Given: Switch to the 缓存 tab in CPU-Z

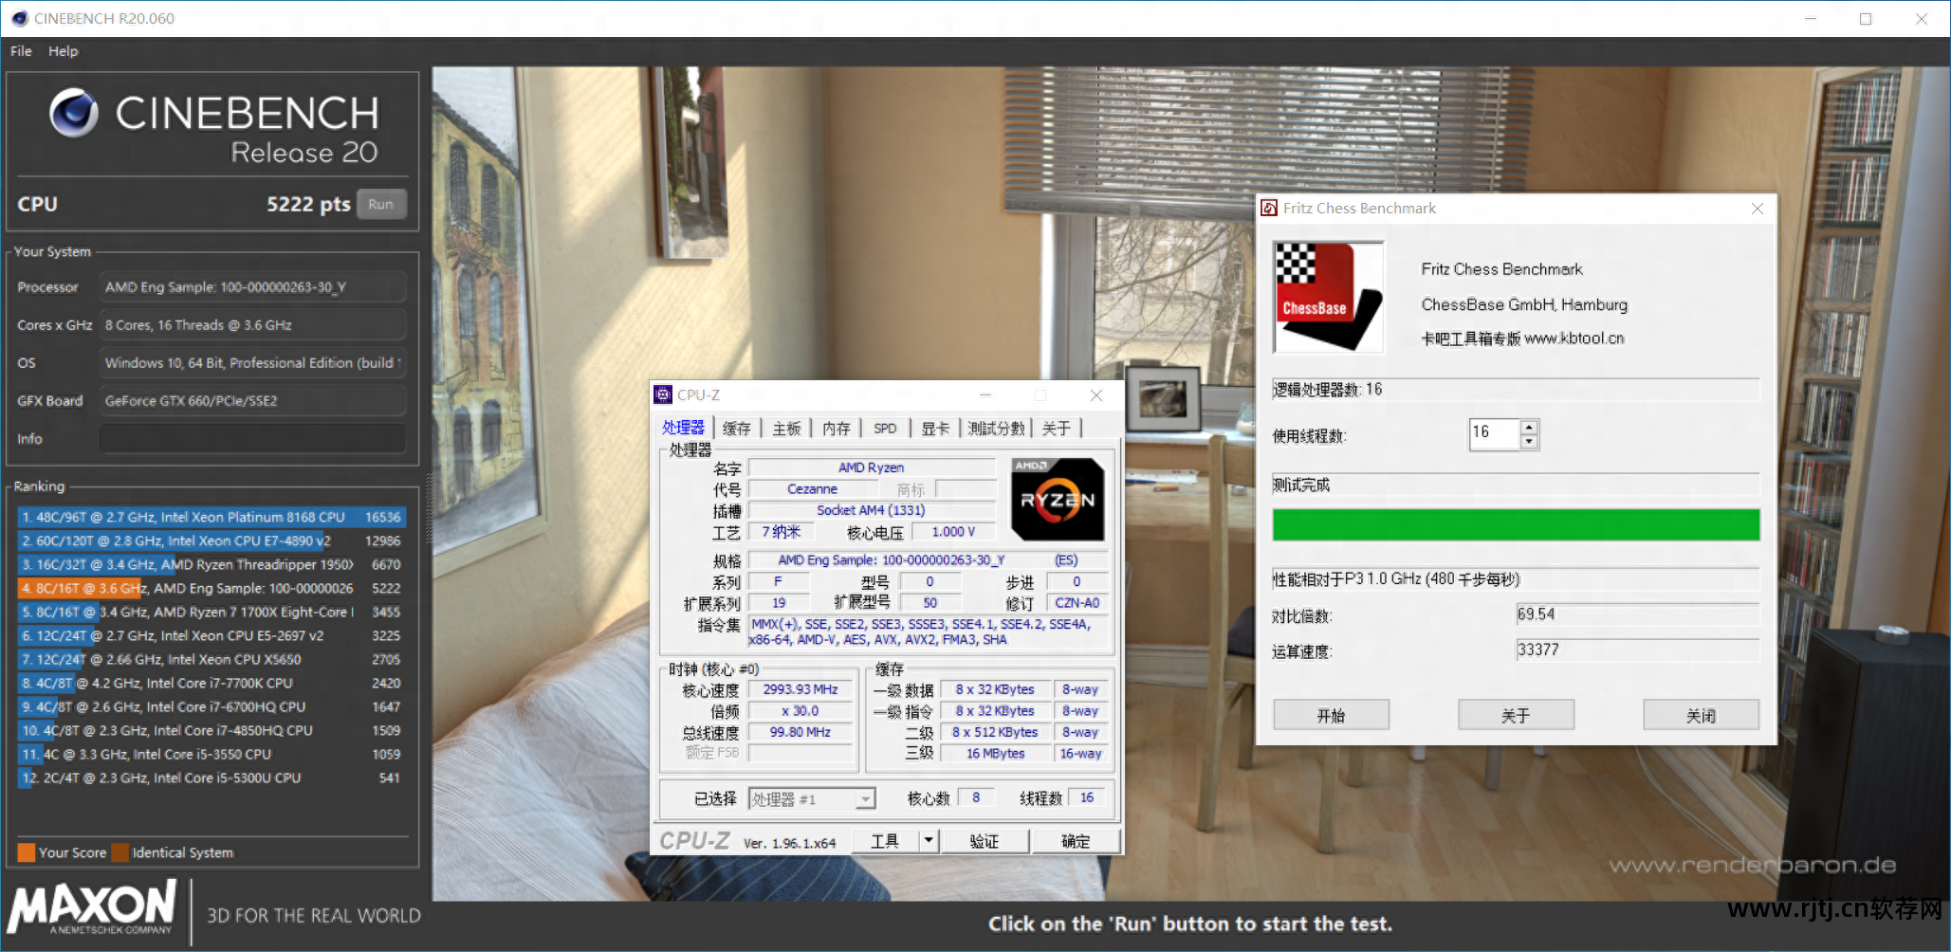Looking at the screenshot, I should (x=736, y=429).
